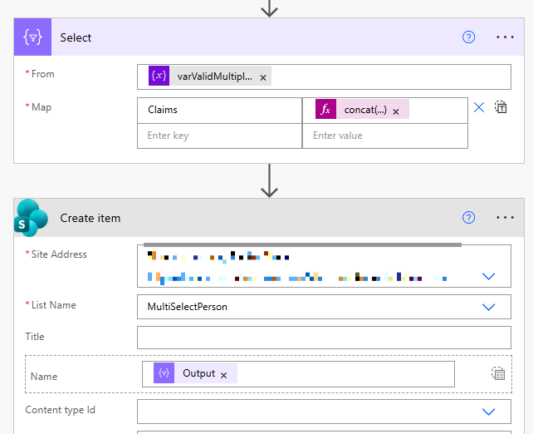The width and height of the screenshot is (533, 434).
Task: Remove the Output token from Name
Action: click(x=223, y=375)
